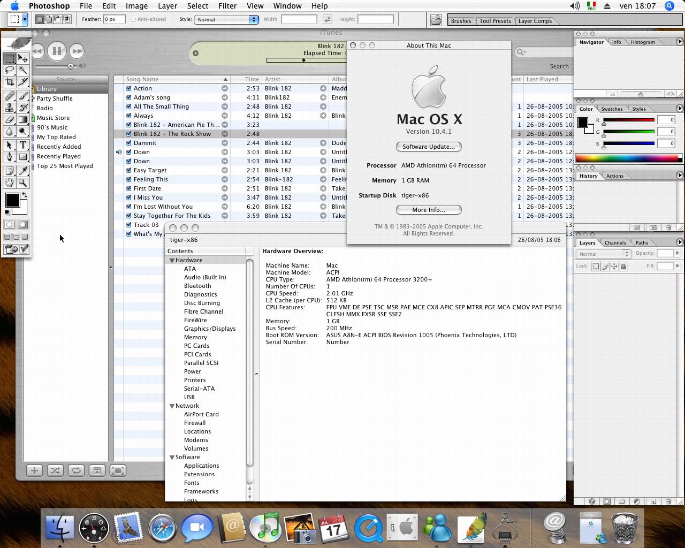685x548 pixels.
Task: Select the Magic Wand tool
Action: [23, 70]
